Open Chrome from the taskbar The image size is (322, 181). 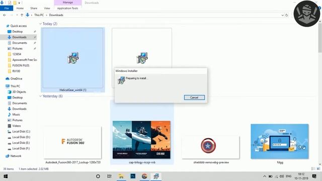(144, 176)
